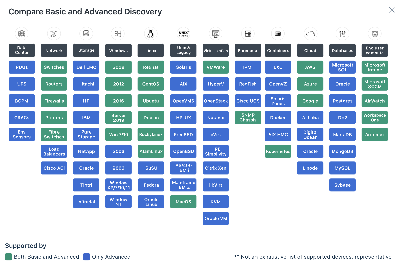Click the Firewalls tile
The width and height of the screenshot is (400, 264).
coord(54,101)
